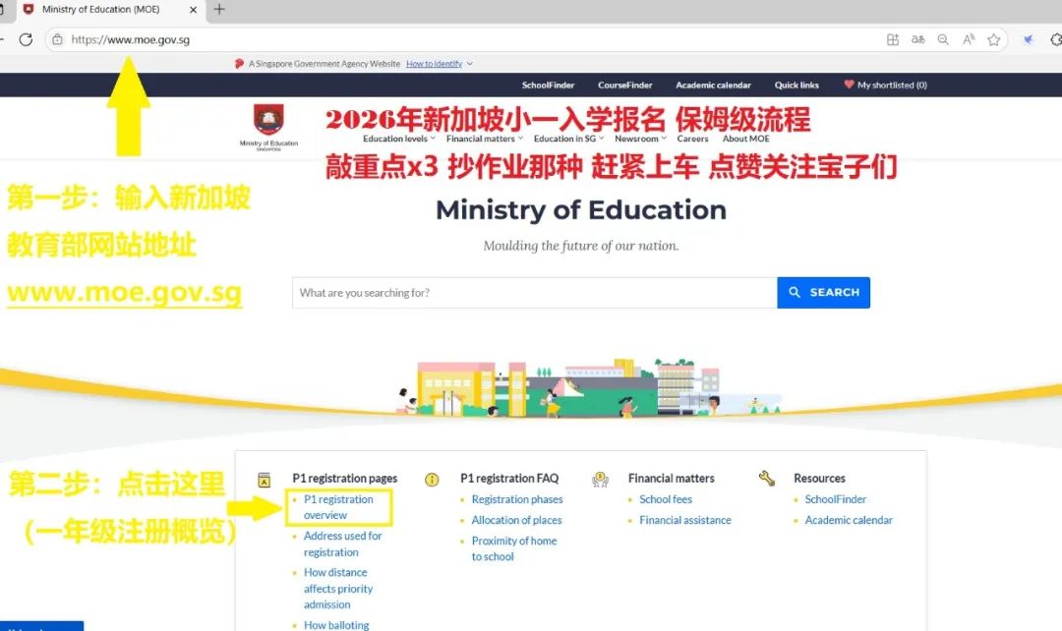The height and width of the screenshot is (631, 1062).
Task: Open the Academic calendar link under Resources
Action: coord(849,520)
